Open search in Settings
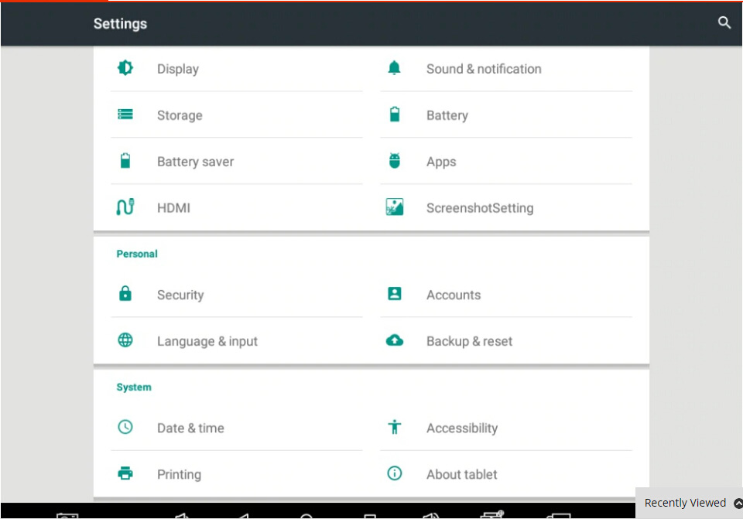This screenshot has width=743, height=519. tap(724, 23)
